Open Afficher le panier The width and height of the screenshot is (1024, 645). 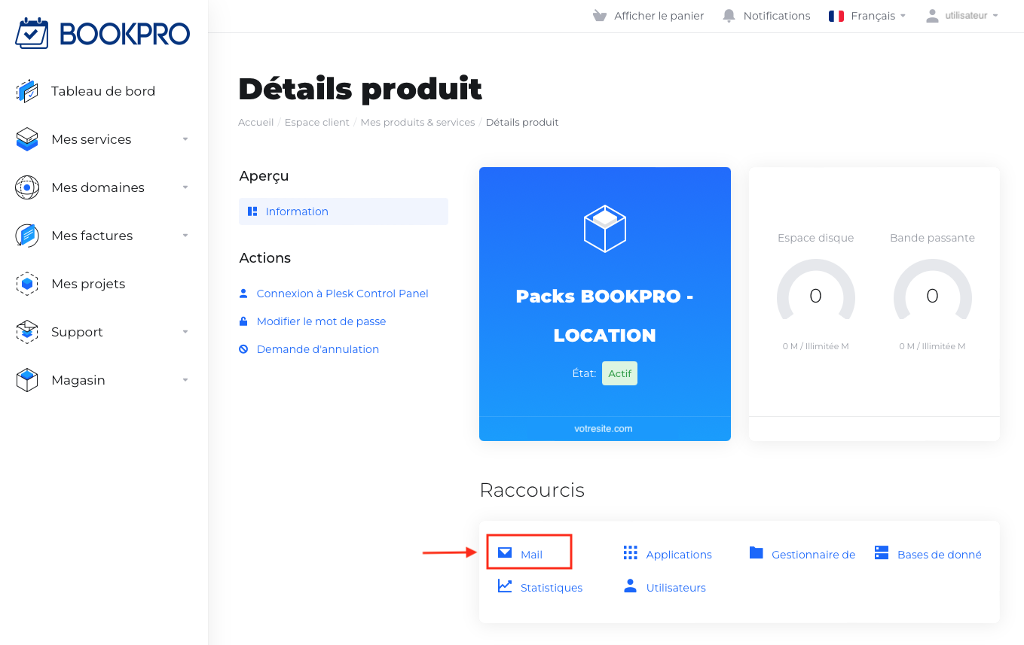click(659, 16)
